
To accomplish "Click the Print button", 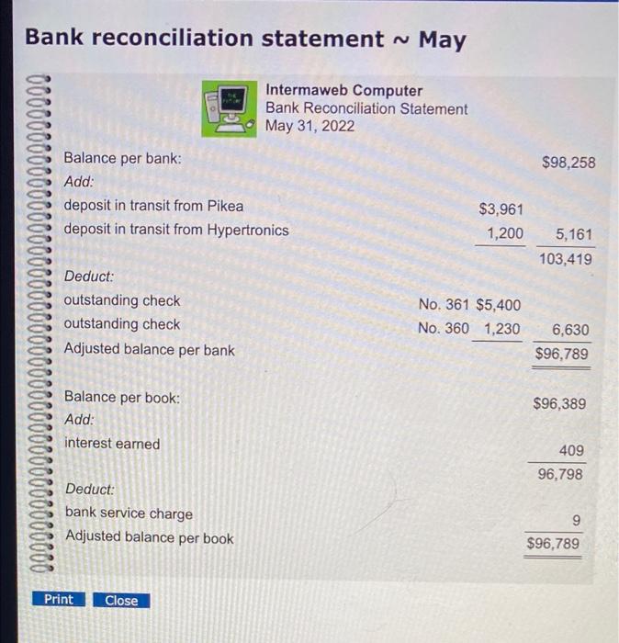I will coord(59,599).
